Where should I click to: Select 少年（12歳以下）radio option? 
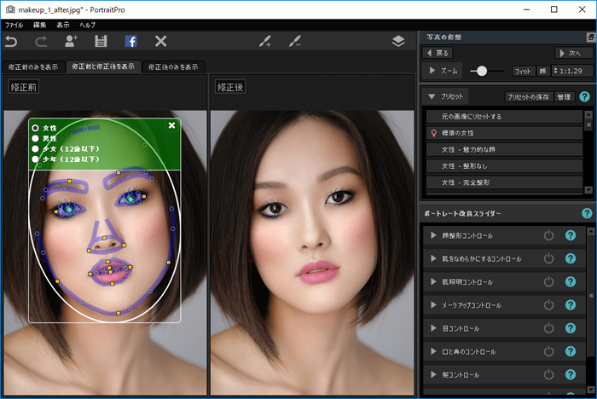tap(36, 159)
